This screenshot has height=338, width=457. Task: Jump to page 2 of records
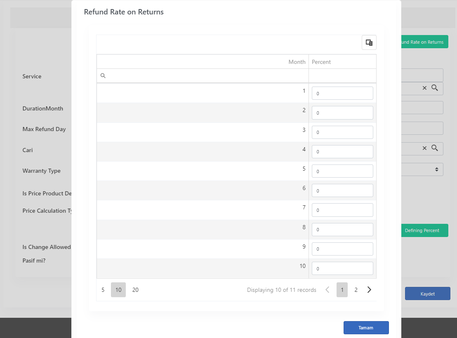point(356,290)
